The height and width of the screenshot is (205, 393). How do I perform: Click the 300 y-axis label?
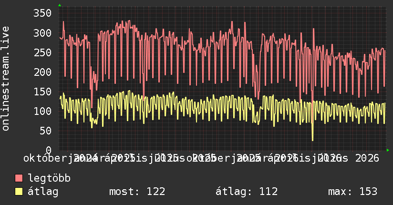click(x=42, y=33)
